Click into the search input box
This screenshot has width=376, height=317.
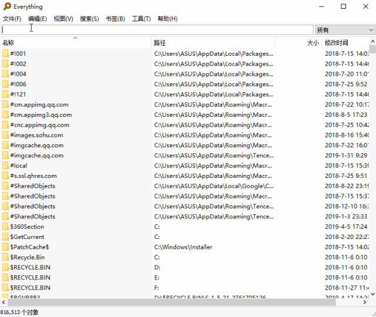[x=157, y=30]
